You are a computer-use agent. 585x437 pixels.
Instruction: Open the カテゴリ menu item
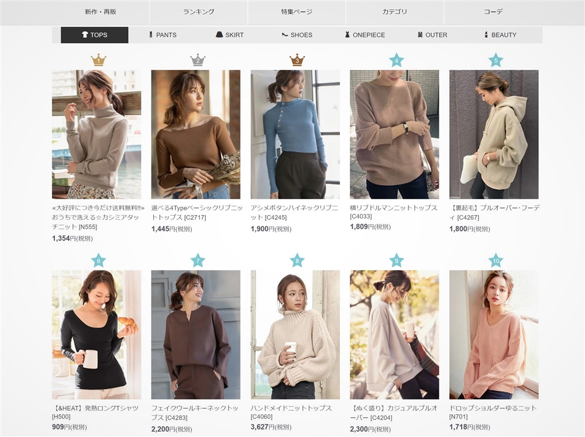(x=395, y=12)
